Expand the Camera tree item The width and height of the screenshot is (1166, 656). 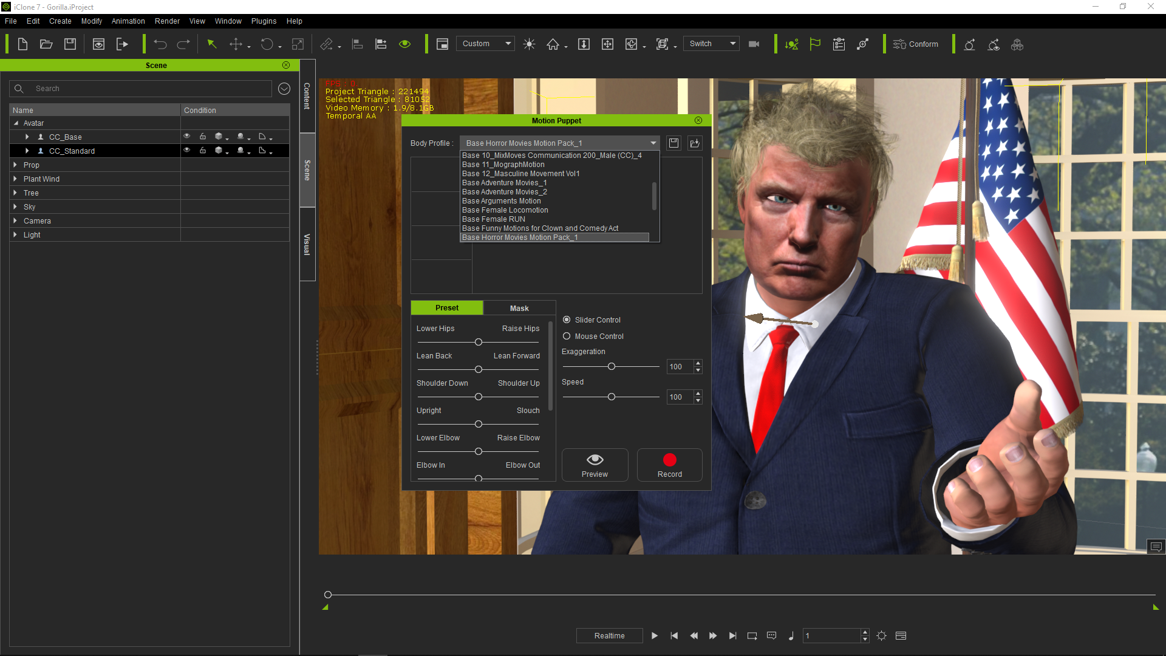pyautogui.click(x=15, y=220)
